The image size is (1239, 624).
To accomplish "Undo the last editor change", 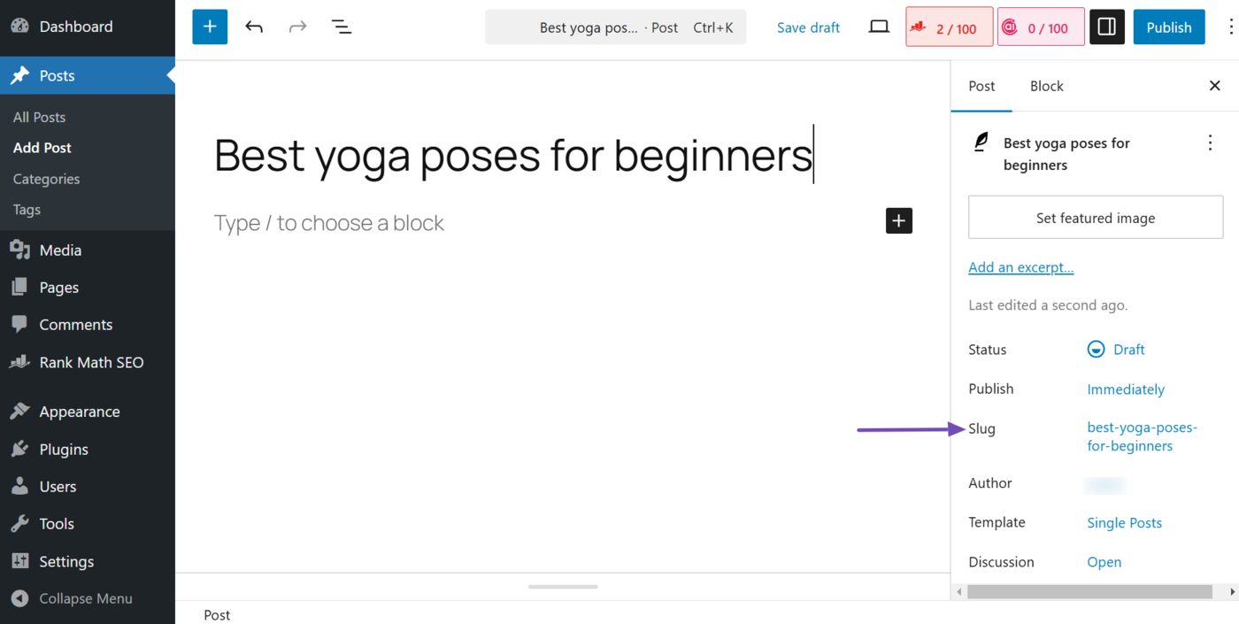I will pos(254,27).
